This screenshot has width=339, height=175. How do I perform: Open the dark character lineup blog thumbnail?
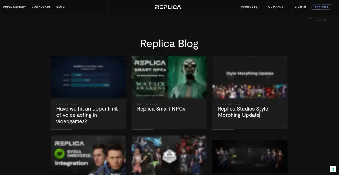click(250, 156)
